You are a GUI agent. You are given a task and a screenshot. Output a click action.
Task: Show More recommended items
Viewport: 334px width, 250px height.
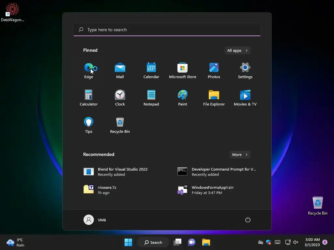click(x=240, y=155)
